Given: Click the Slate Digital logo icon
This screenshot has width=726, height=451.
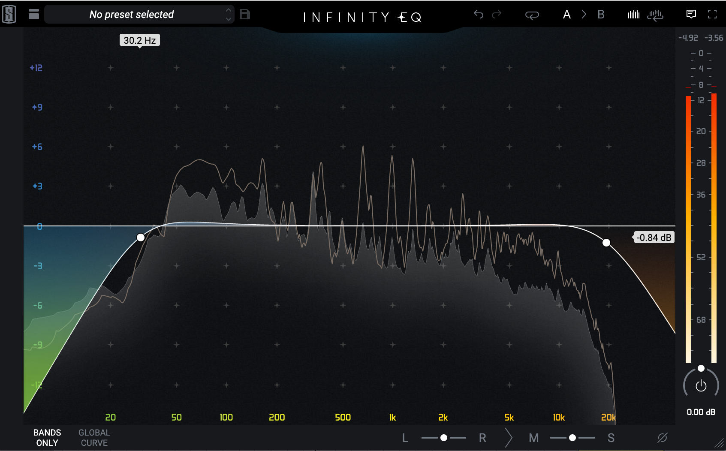Looking at the screenshot, I should [x=9, y=14].
